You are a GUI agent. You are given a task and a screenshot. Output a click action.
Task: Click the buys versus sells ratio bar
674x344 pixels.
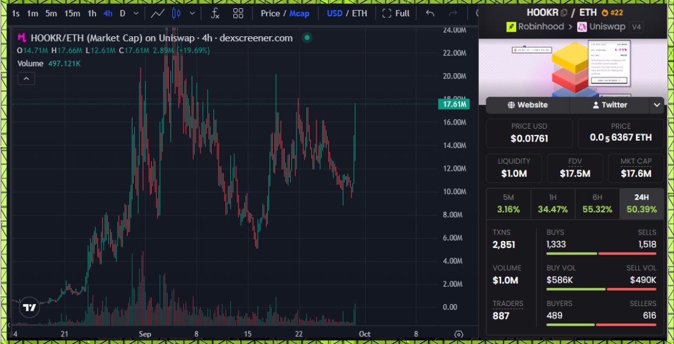[601, 253]
